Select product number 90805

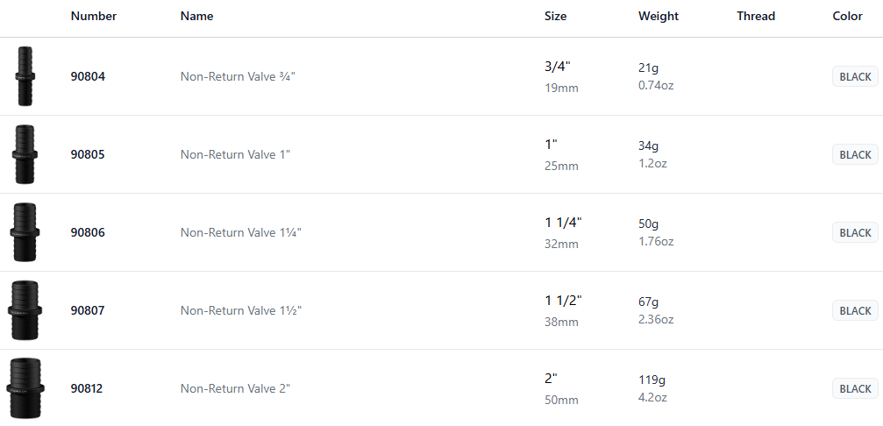[x=88, y=154]
